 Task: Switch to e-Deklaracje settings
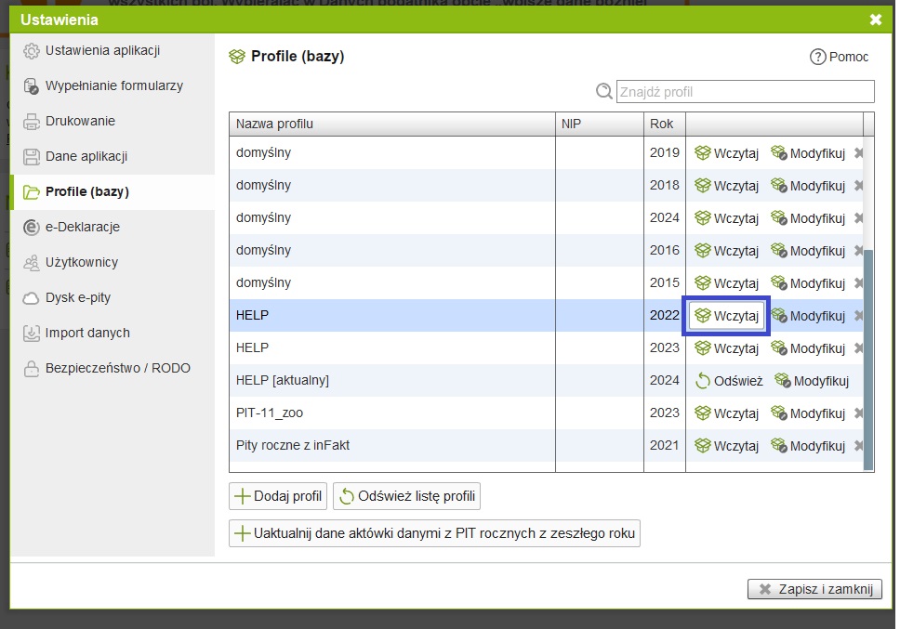pyautogui.click(x=82, y=227)
